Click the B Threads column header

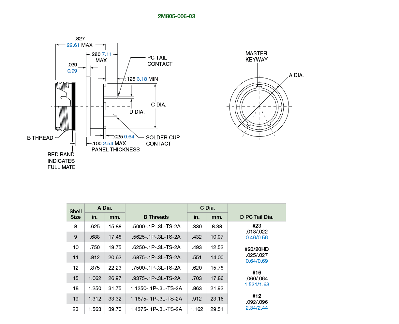156,217
